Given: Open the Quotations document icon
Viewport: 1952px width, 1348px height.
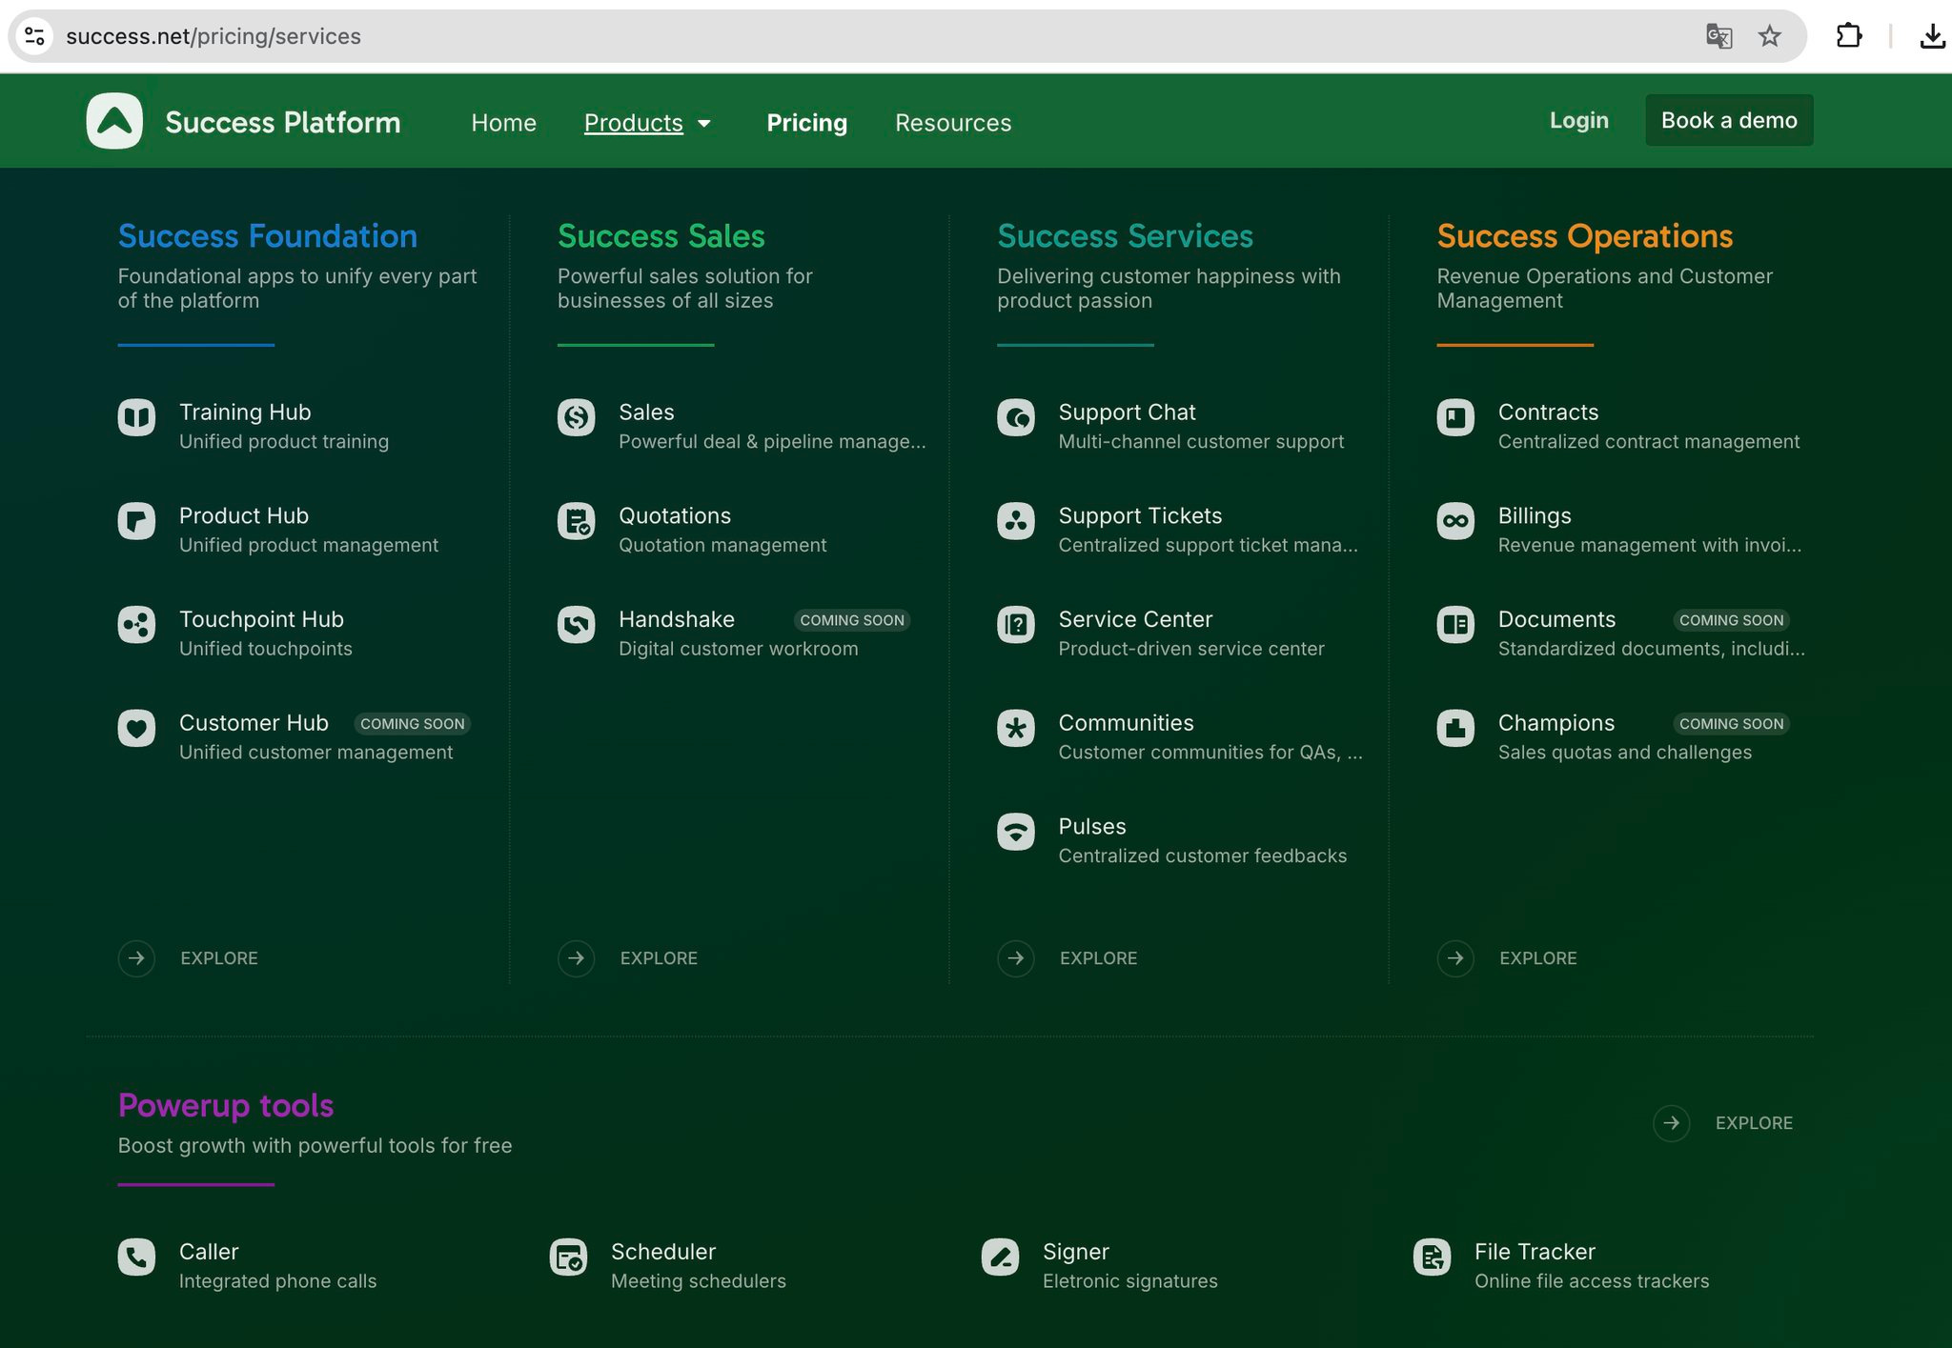Looking at the screenshot, I should pos(576,521).
